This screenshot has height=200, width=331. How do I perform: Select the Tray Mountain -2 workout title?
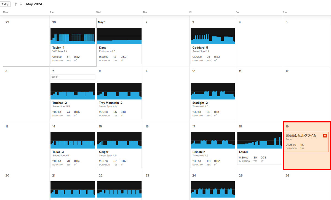[x=111, y=103]
